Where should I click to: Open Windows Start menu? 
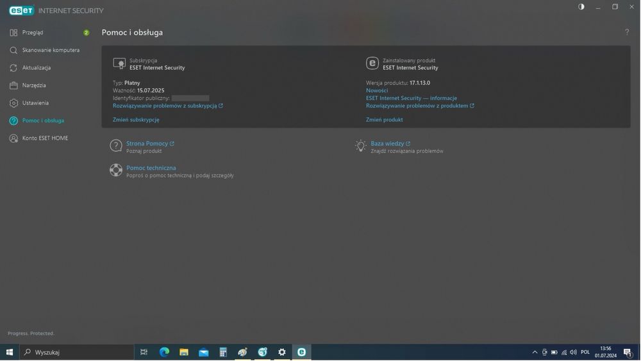10,352
